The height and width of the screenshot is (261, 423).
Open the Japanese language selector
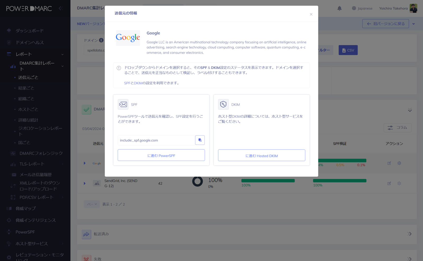pos(362,8)
